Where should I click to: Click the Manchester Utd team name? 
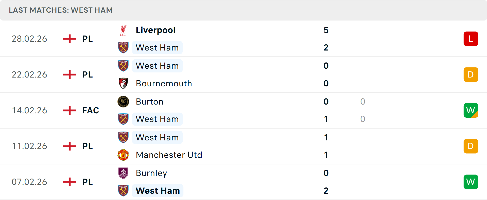(169, 155)
